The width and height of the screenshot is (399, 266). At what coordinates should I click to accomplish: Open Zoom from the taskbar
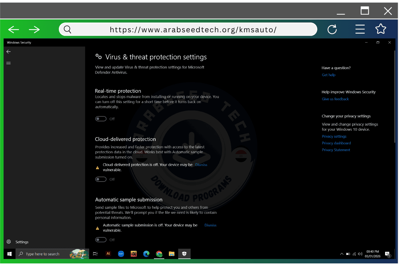coord(121,254)
